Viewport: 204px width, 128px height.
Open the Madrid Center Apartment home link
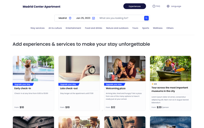coord(41,6)
